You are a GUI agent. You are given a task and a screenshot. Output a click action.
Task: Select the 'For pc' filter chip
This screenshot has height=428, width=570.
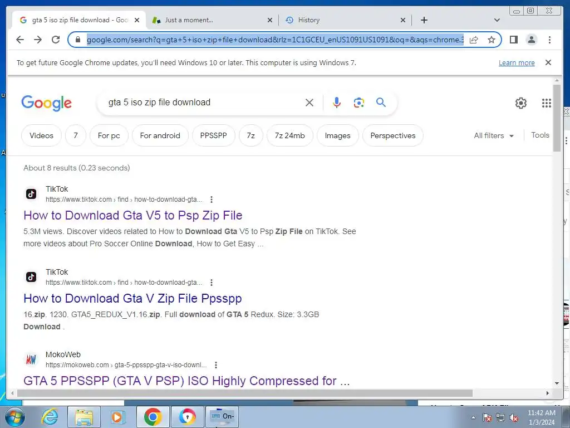(109, 135)
